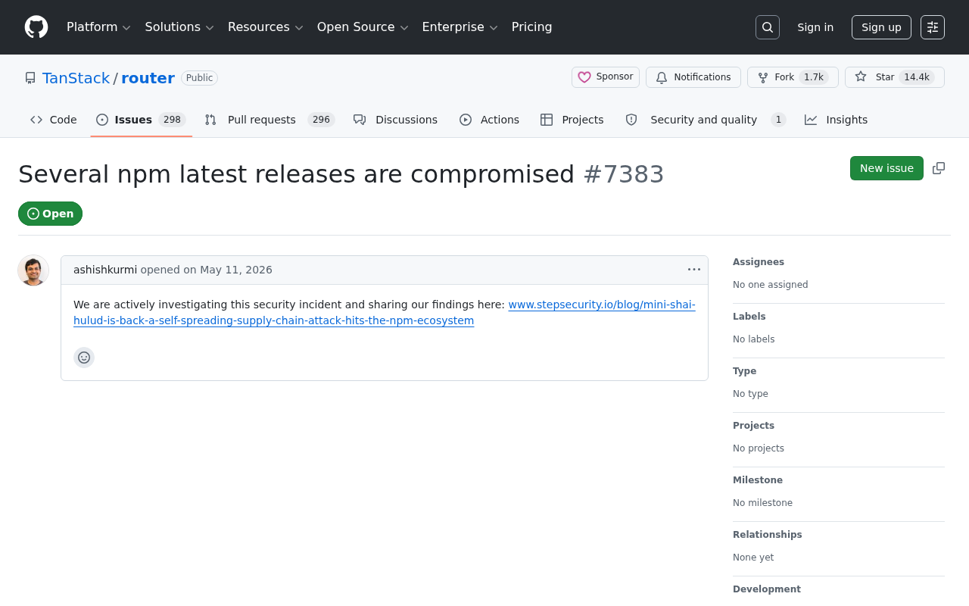Click 'No one assigned' text
This screenshot has height=606, width=969.
coord(771,285)
